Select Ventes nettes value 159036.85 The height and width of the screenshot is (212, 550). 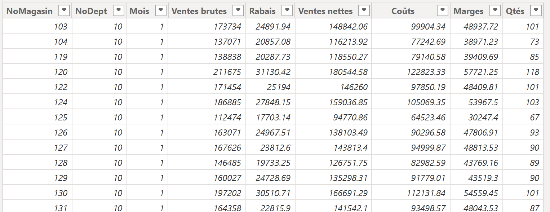pyautogui.click(x=333, y=102)
